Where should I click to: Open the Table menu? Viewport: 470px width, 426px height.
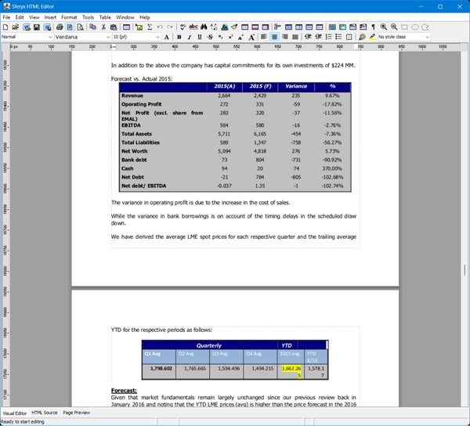(104, 16)
